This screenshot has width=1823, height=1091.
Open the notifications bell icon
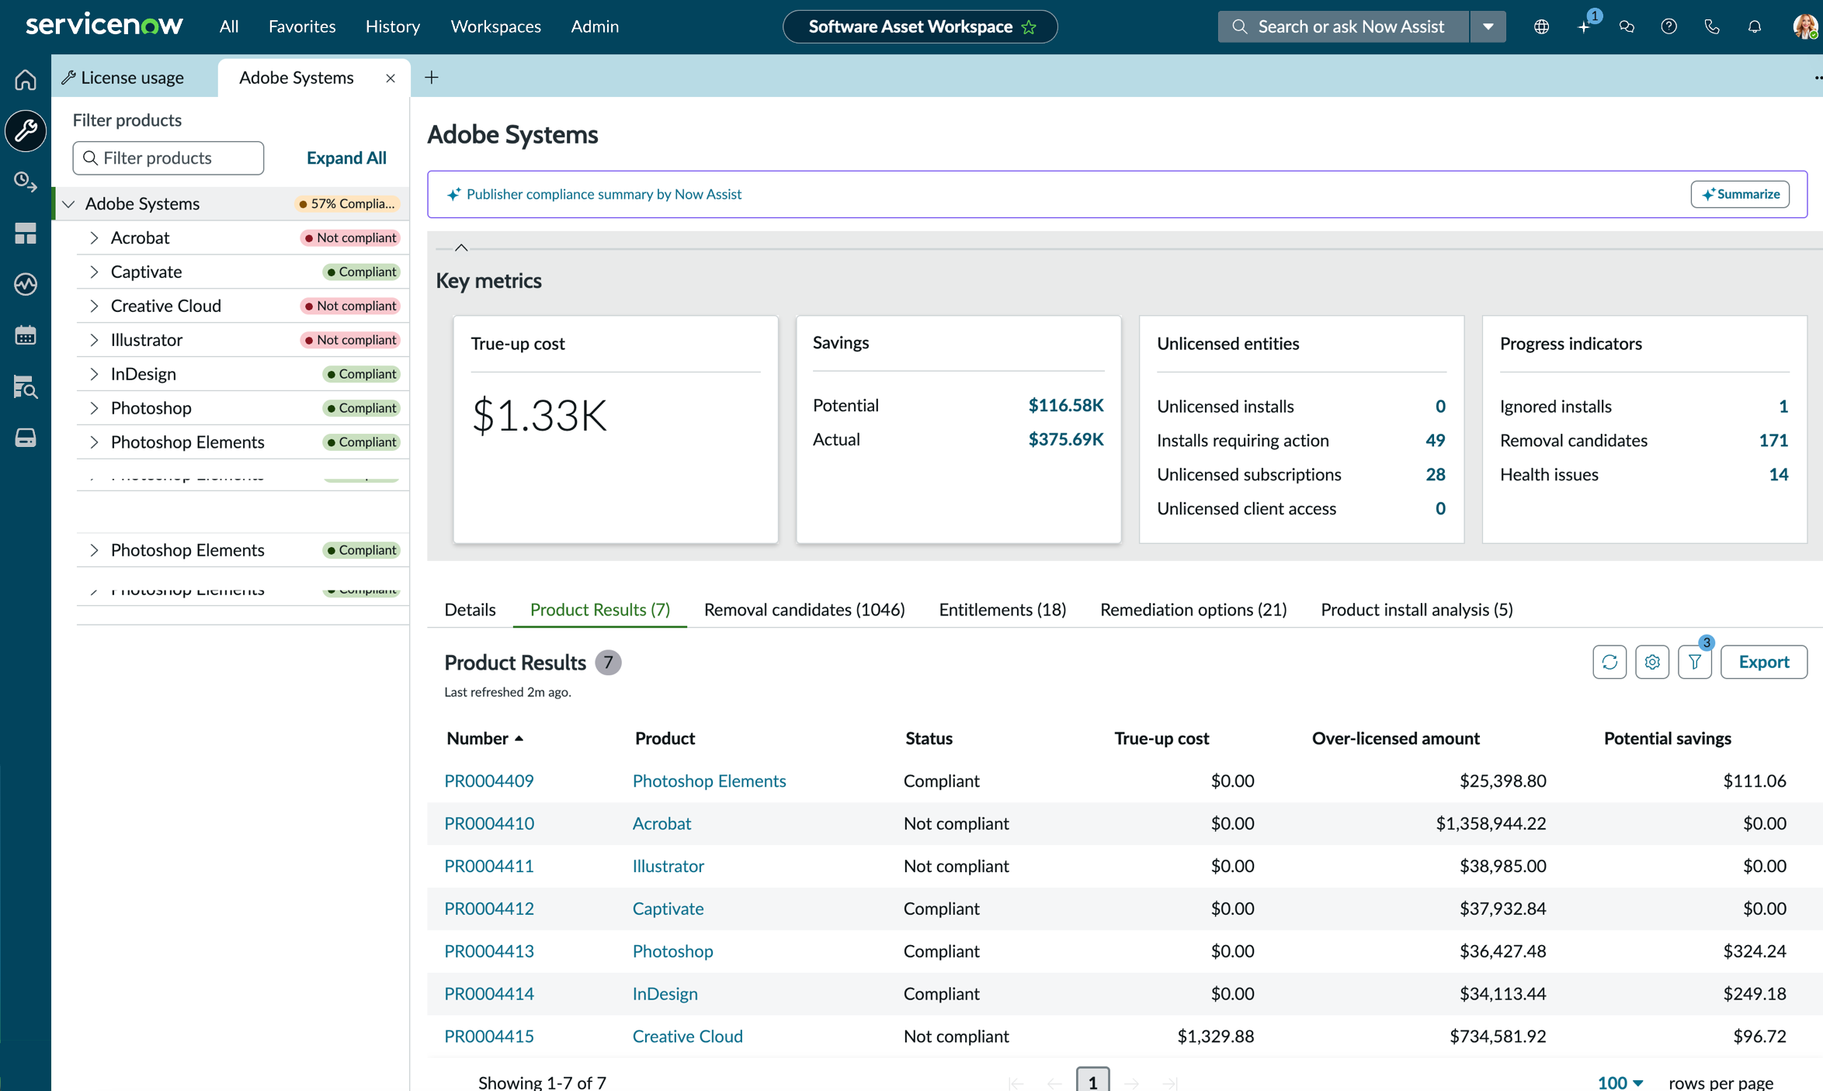click(1754, 26)
